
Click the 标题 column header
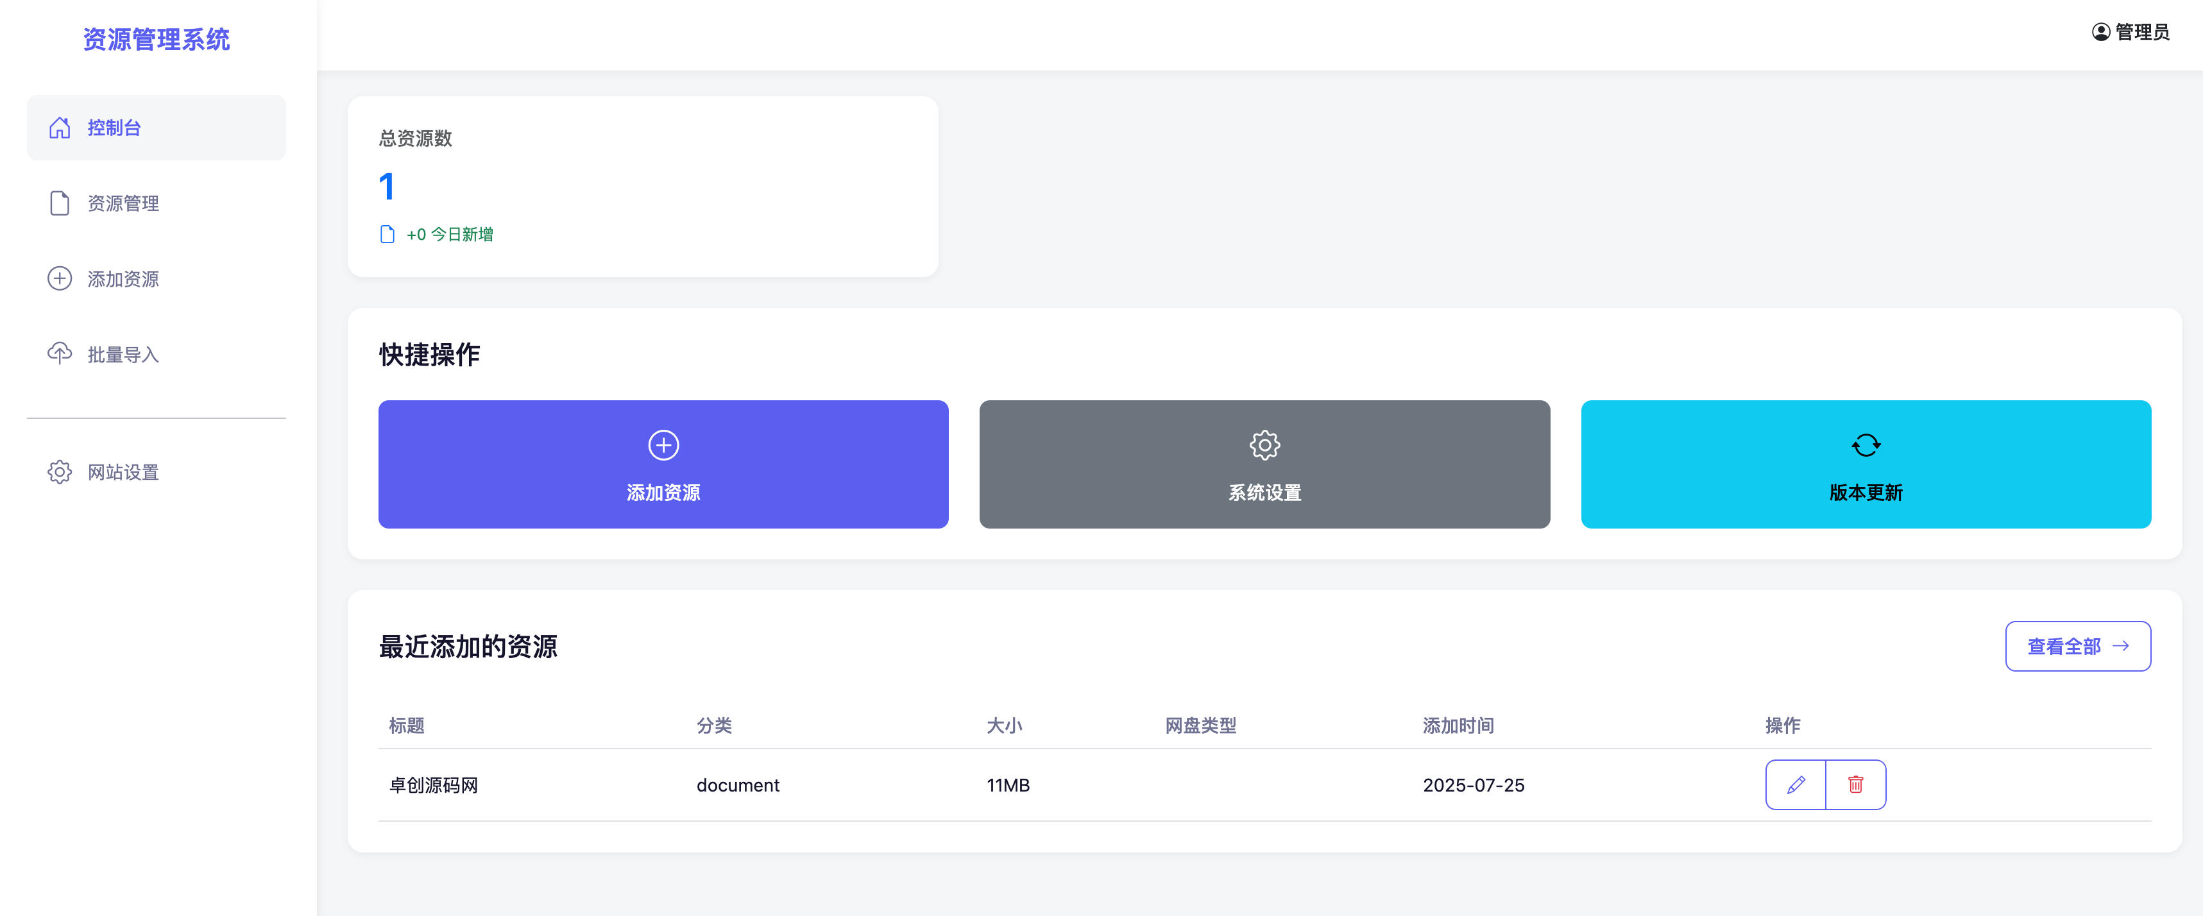(406, 725)
